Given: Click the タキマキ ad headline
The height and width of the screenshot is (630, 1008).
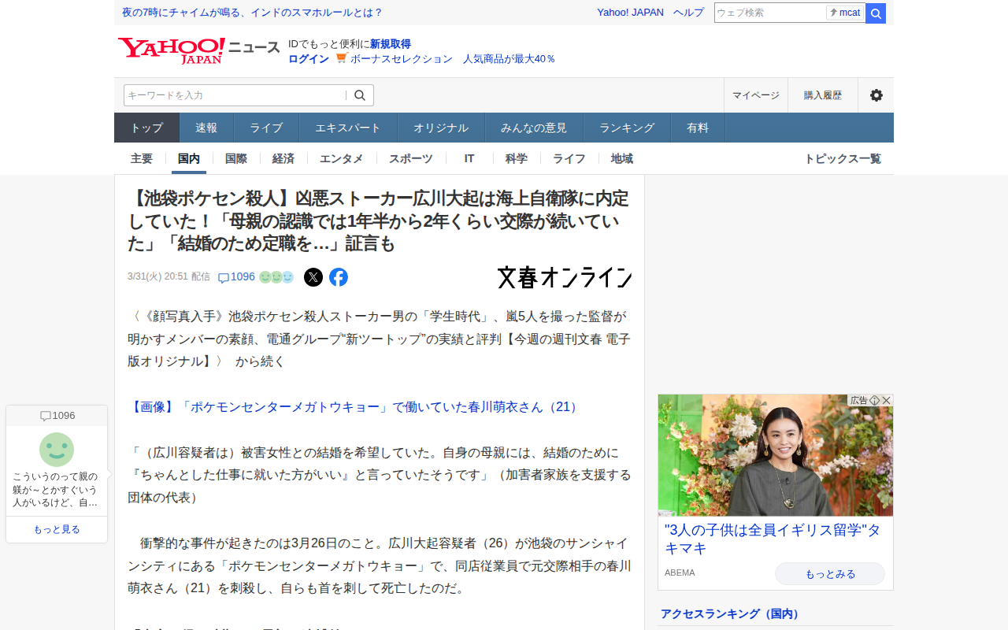Looking at the screenshot, I should click(x=773, y=539).
